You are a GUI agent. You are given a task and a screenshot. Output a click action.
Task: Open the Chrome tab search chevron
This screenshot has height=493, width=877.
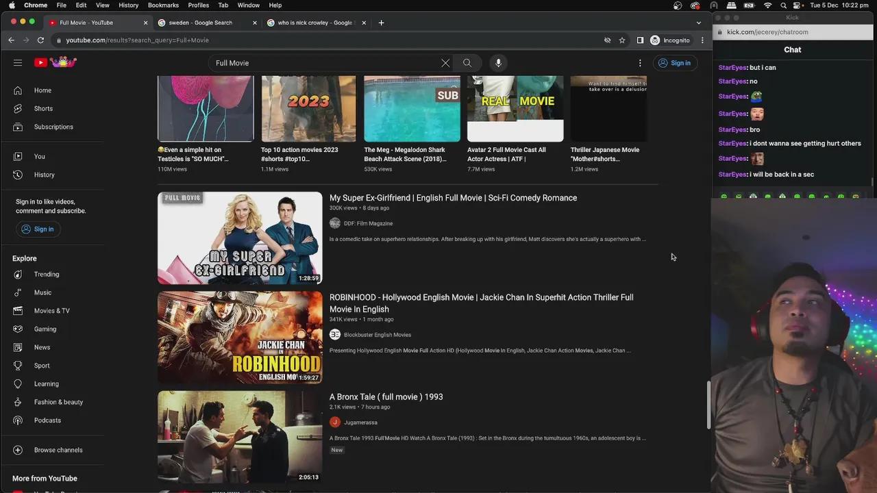click(698, 23)
